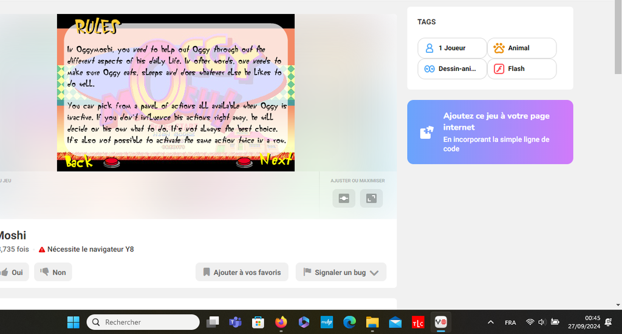
Task: Launch Microsoft Edge from the taskbar
Action: (349, 322)
